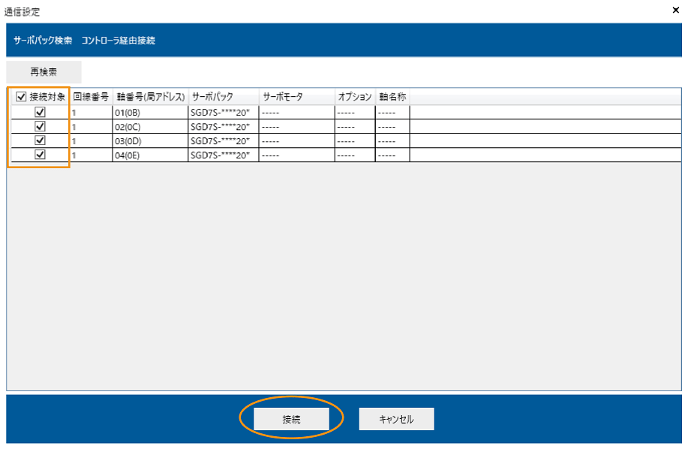Click the servopack cell in row 04(0E)

[x=222, y=155]
